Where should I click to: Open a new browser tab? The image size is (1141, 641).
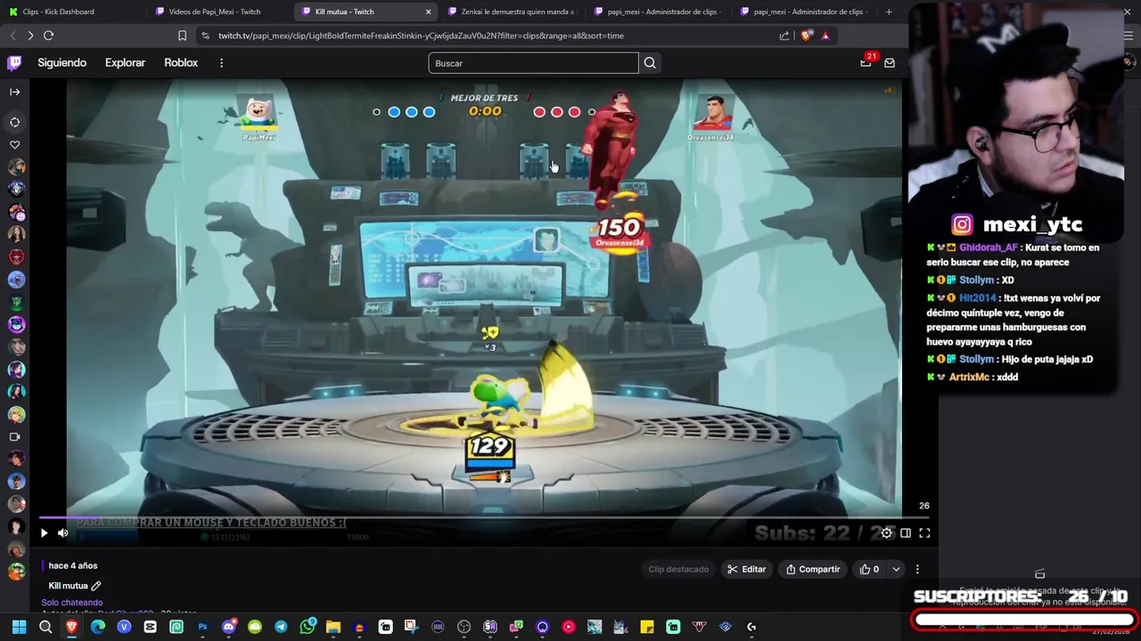889,12
